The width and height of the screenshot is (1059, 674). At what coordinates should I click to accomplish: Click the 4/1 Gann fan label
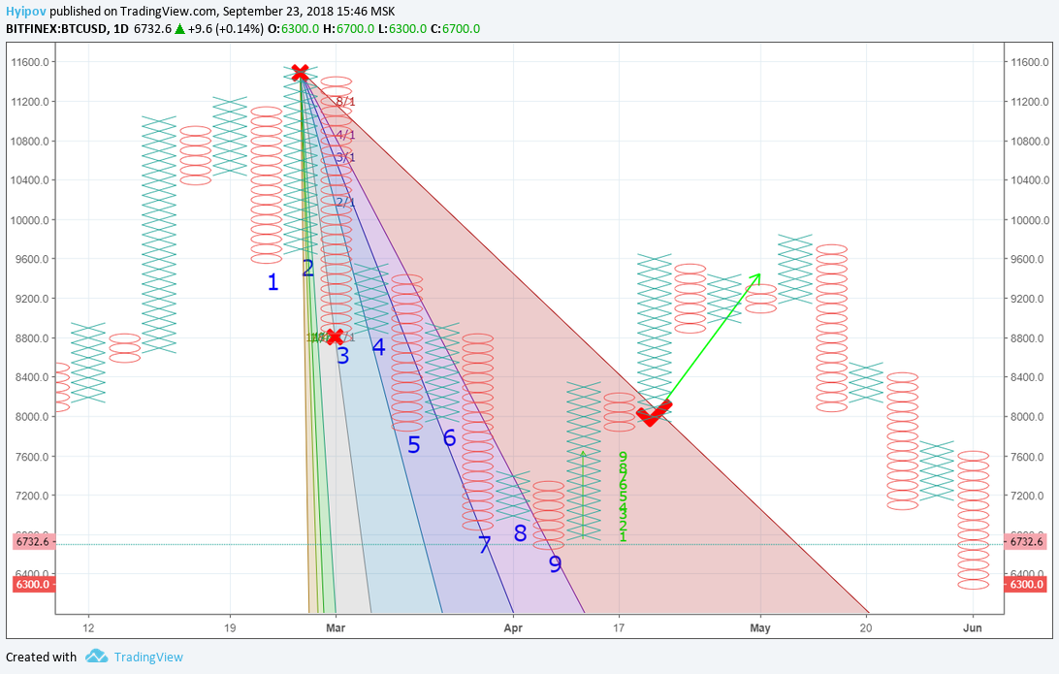345,135
